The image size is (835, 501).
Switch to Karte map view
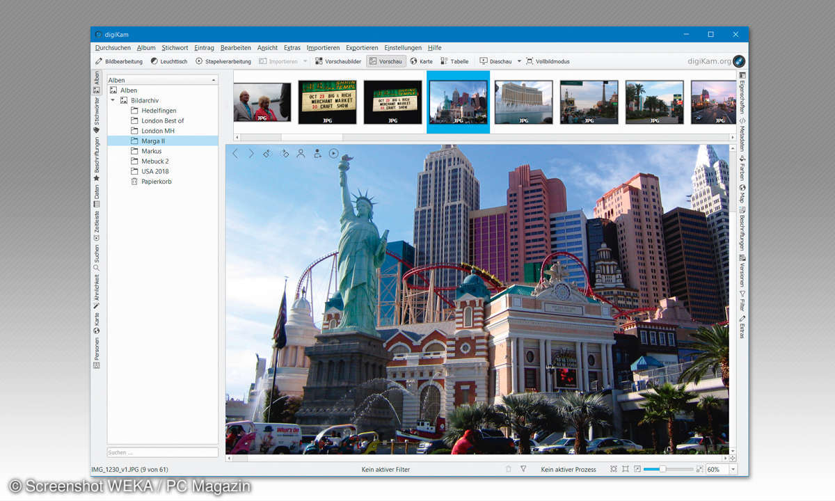tap(421, 61)
